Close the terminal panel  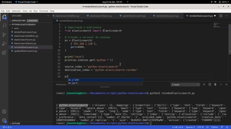coord(226,85)
